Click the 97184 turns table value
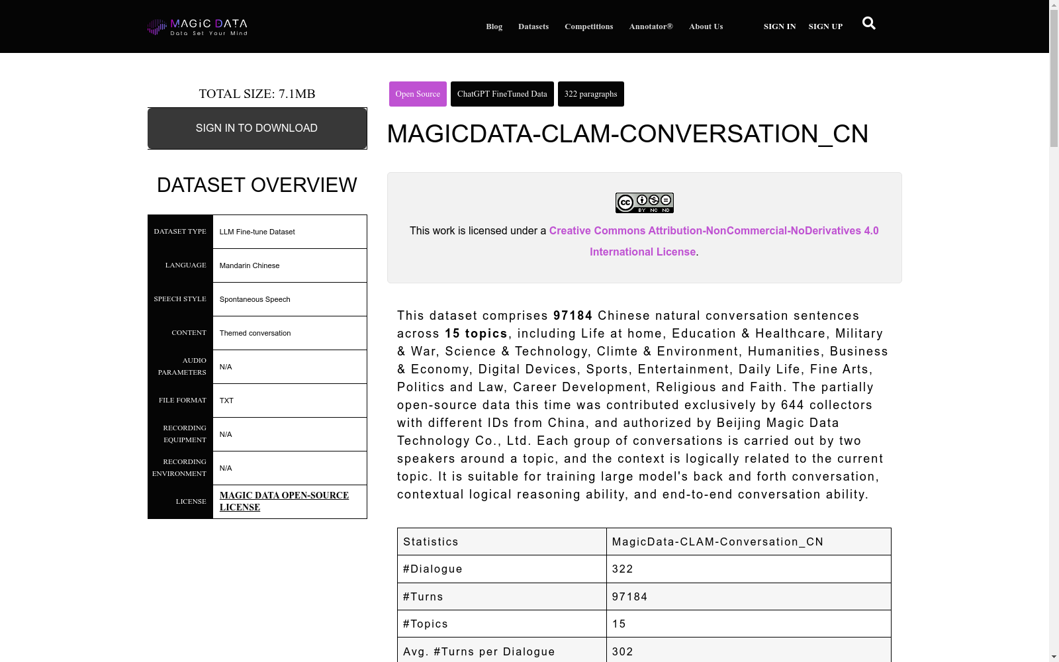 pyautogui.click(x=630, y=597)
